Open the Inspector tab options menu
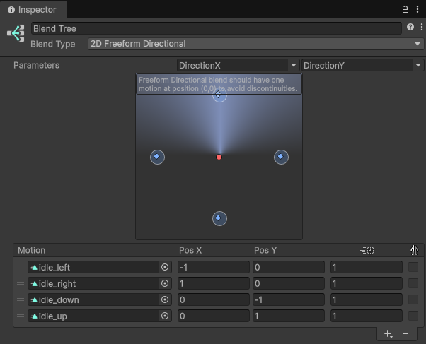Image resolution: width=426 pixels, height=344 pixels. pyautogui.click(x=418, y=9)
